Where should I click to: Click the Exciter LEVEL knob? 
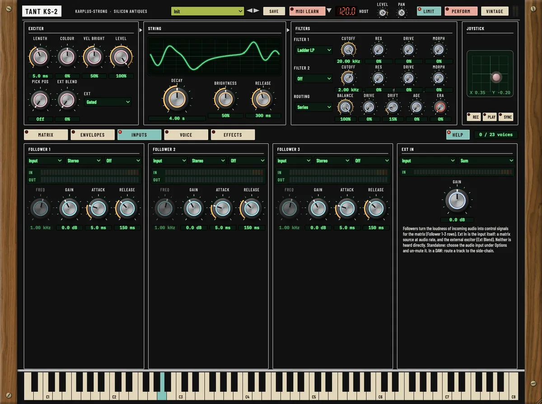pyautogui.click(x=121, y=57)
